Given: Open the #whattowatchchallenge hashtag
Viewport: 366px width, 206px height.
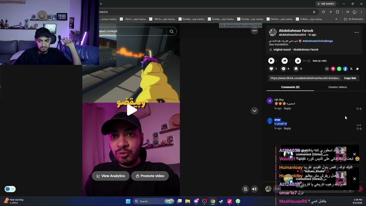Looking at the screenshot, I should 318,41.
